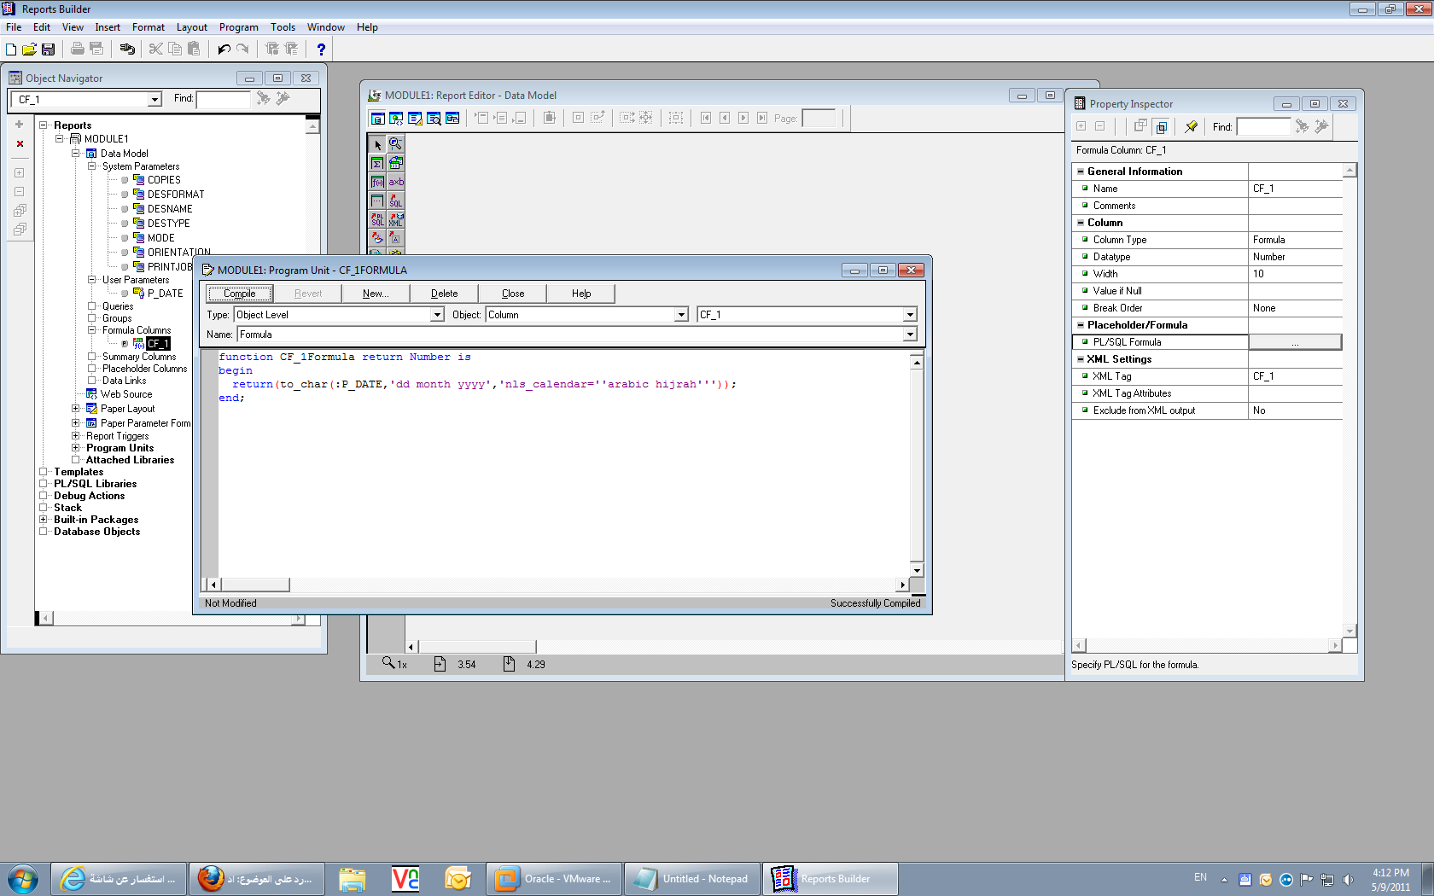Image resolution: width=1434 pixels, height=896 pixels.
Task: Pick the Formula Column f(x) tool
Action: point(377,182)
